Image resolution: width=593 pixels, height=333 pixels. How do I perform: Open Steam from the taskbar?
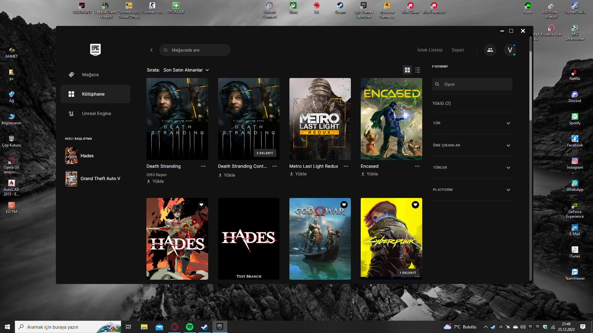tap(204, 327)
